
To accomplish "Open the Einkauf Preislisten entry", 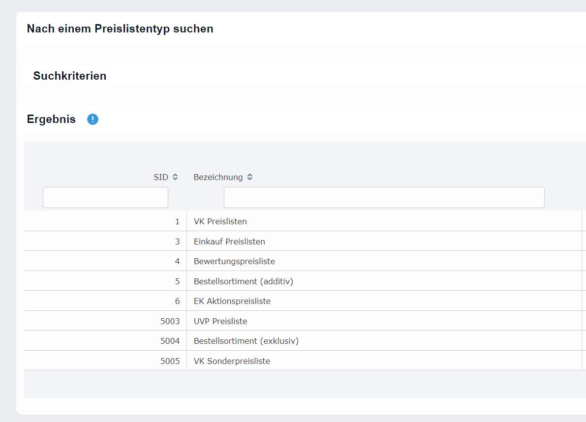I will click(229, 241).
